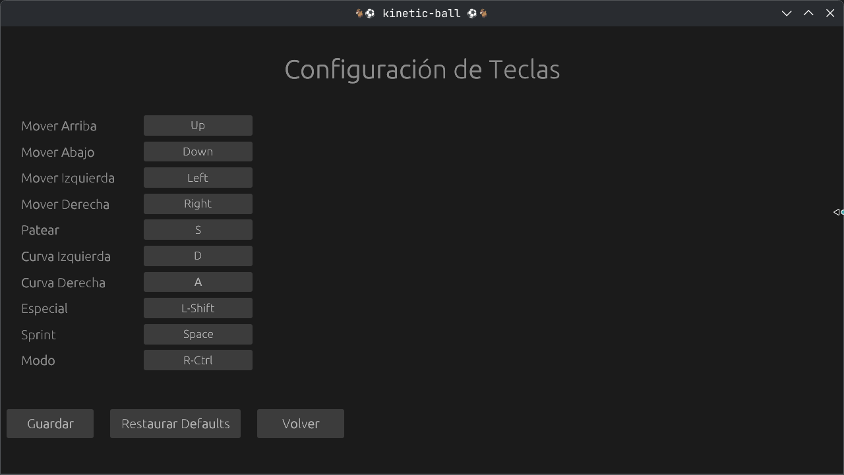
Task: Click the soccer ball icon left of the title
Action: point(370,13)
